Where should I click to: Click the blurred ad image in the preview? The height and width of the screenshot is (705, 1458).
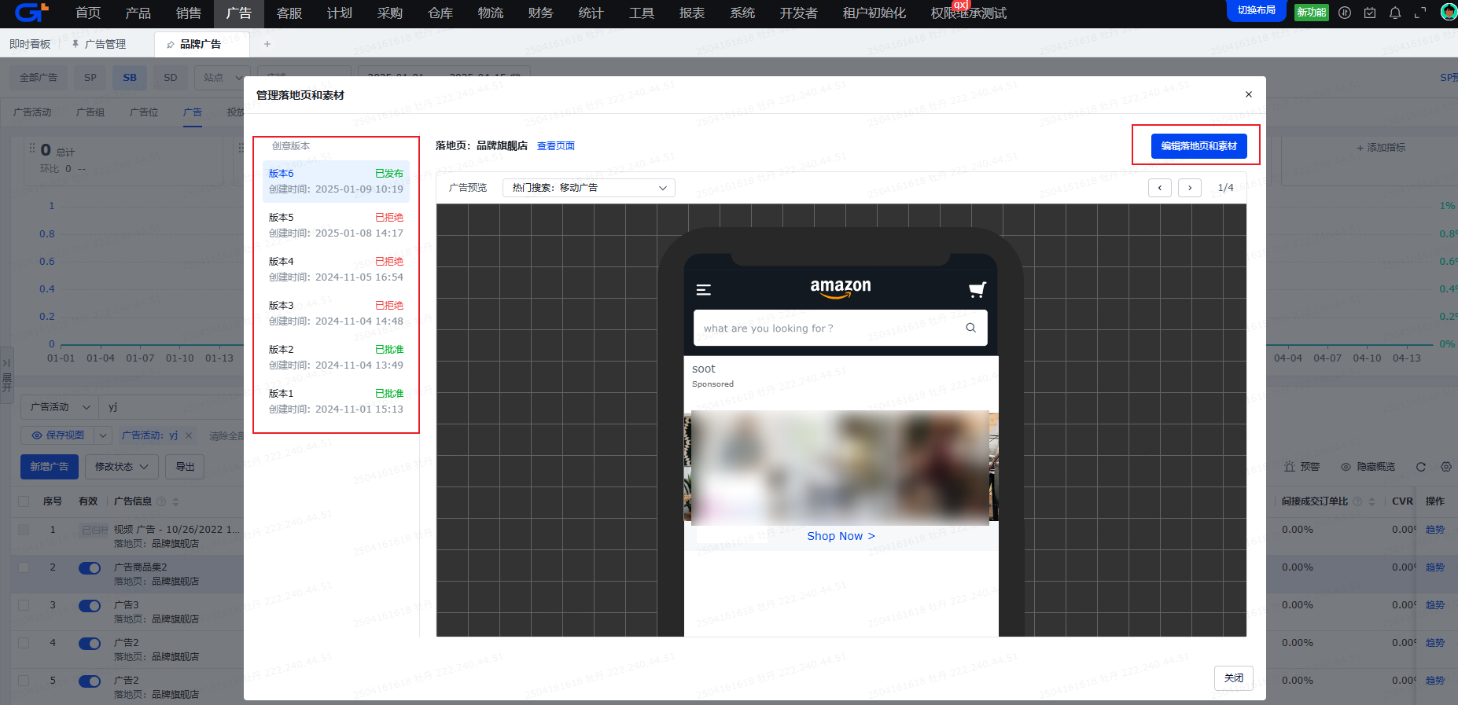click(x=841, y=467)
